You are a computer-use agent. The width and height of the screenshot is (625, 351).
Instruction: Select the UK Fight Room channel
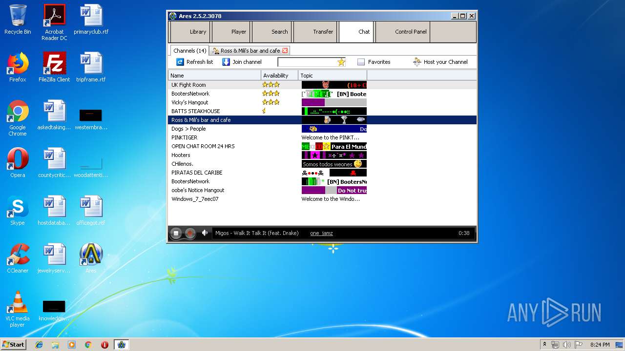322,85
